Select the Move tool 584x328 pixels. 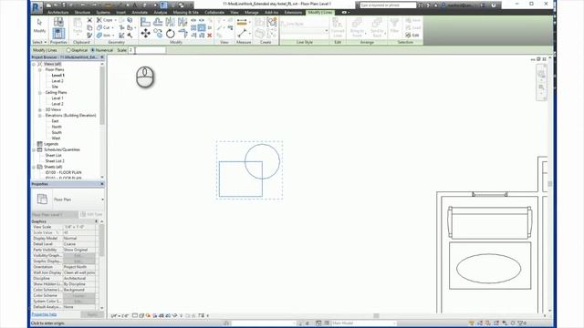(145, 34)
